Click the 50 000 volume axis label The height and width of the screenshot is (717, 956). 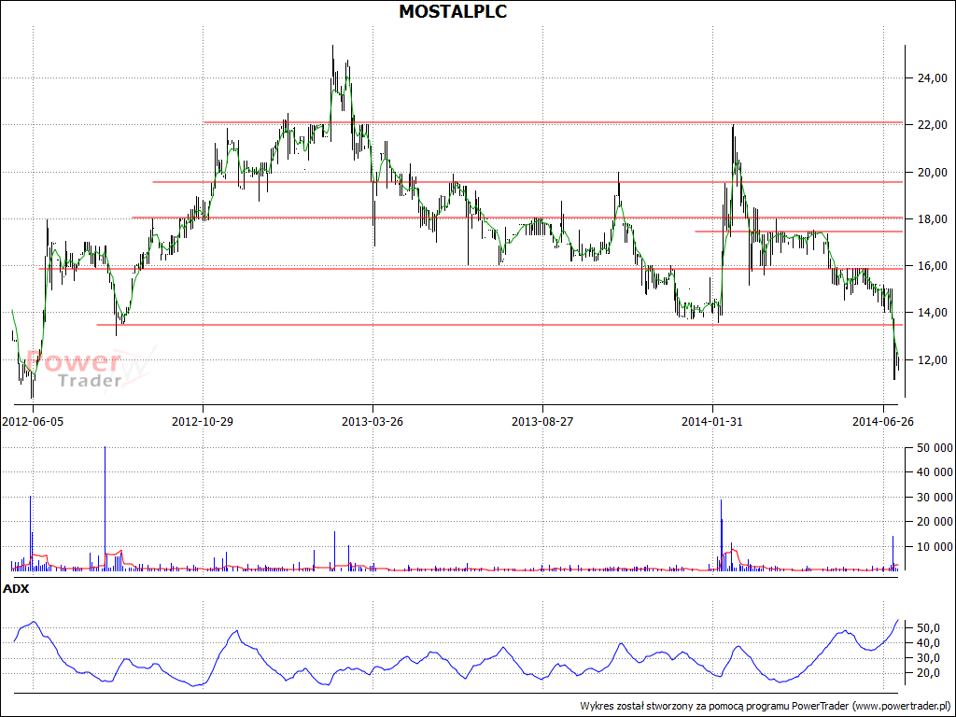pos(935,448)
